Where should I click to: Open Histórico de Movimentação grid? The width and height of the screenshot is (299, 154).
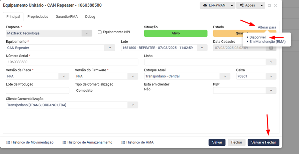pyautogui.click(x=30, y=142)
